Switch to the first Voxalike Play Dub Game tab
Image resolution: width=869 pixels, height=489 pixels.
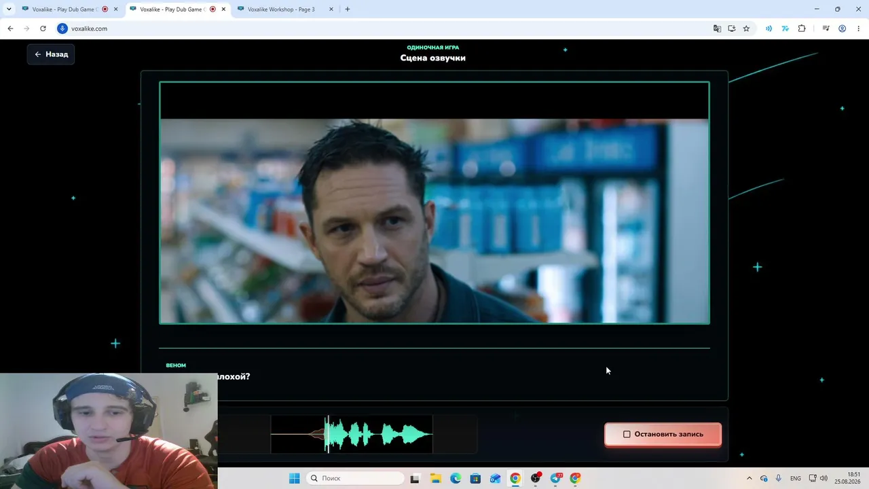pyautogui.click(x=65, y=10)
